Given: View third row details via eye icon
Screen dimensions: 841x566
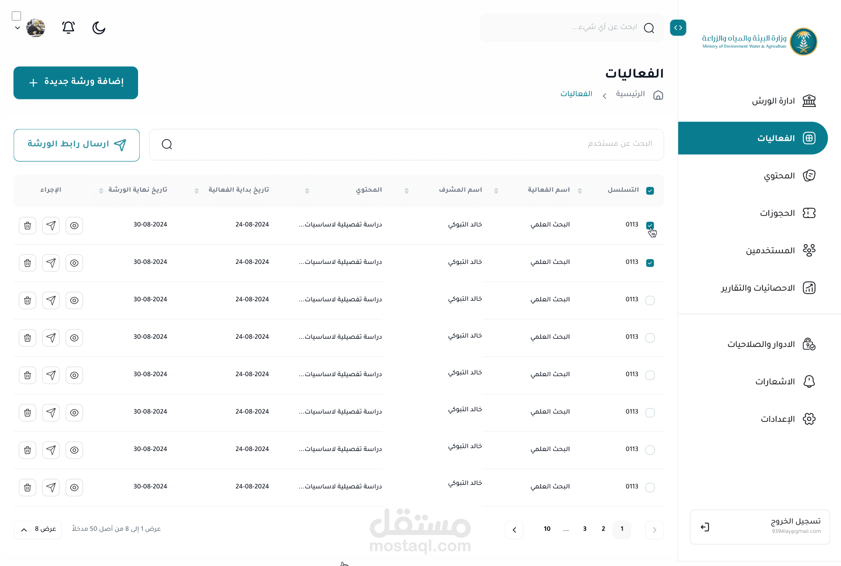Looking at the screenshot, I should click(x=74, y=301).
